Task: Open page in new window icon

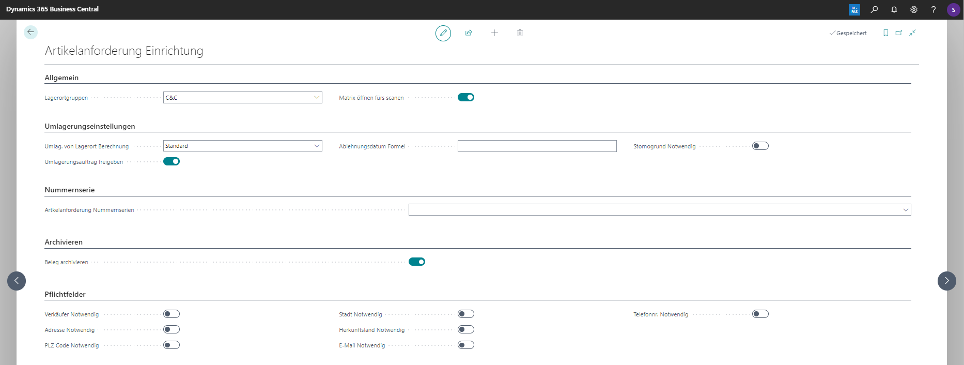Action: [x=899, y=33]
